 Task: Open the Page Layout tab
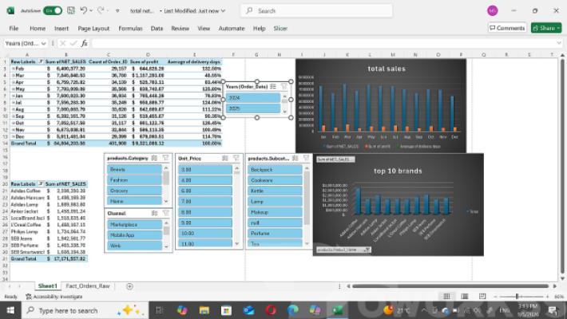93,28
